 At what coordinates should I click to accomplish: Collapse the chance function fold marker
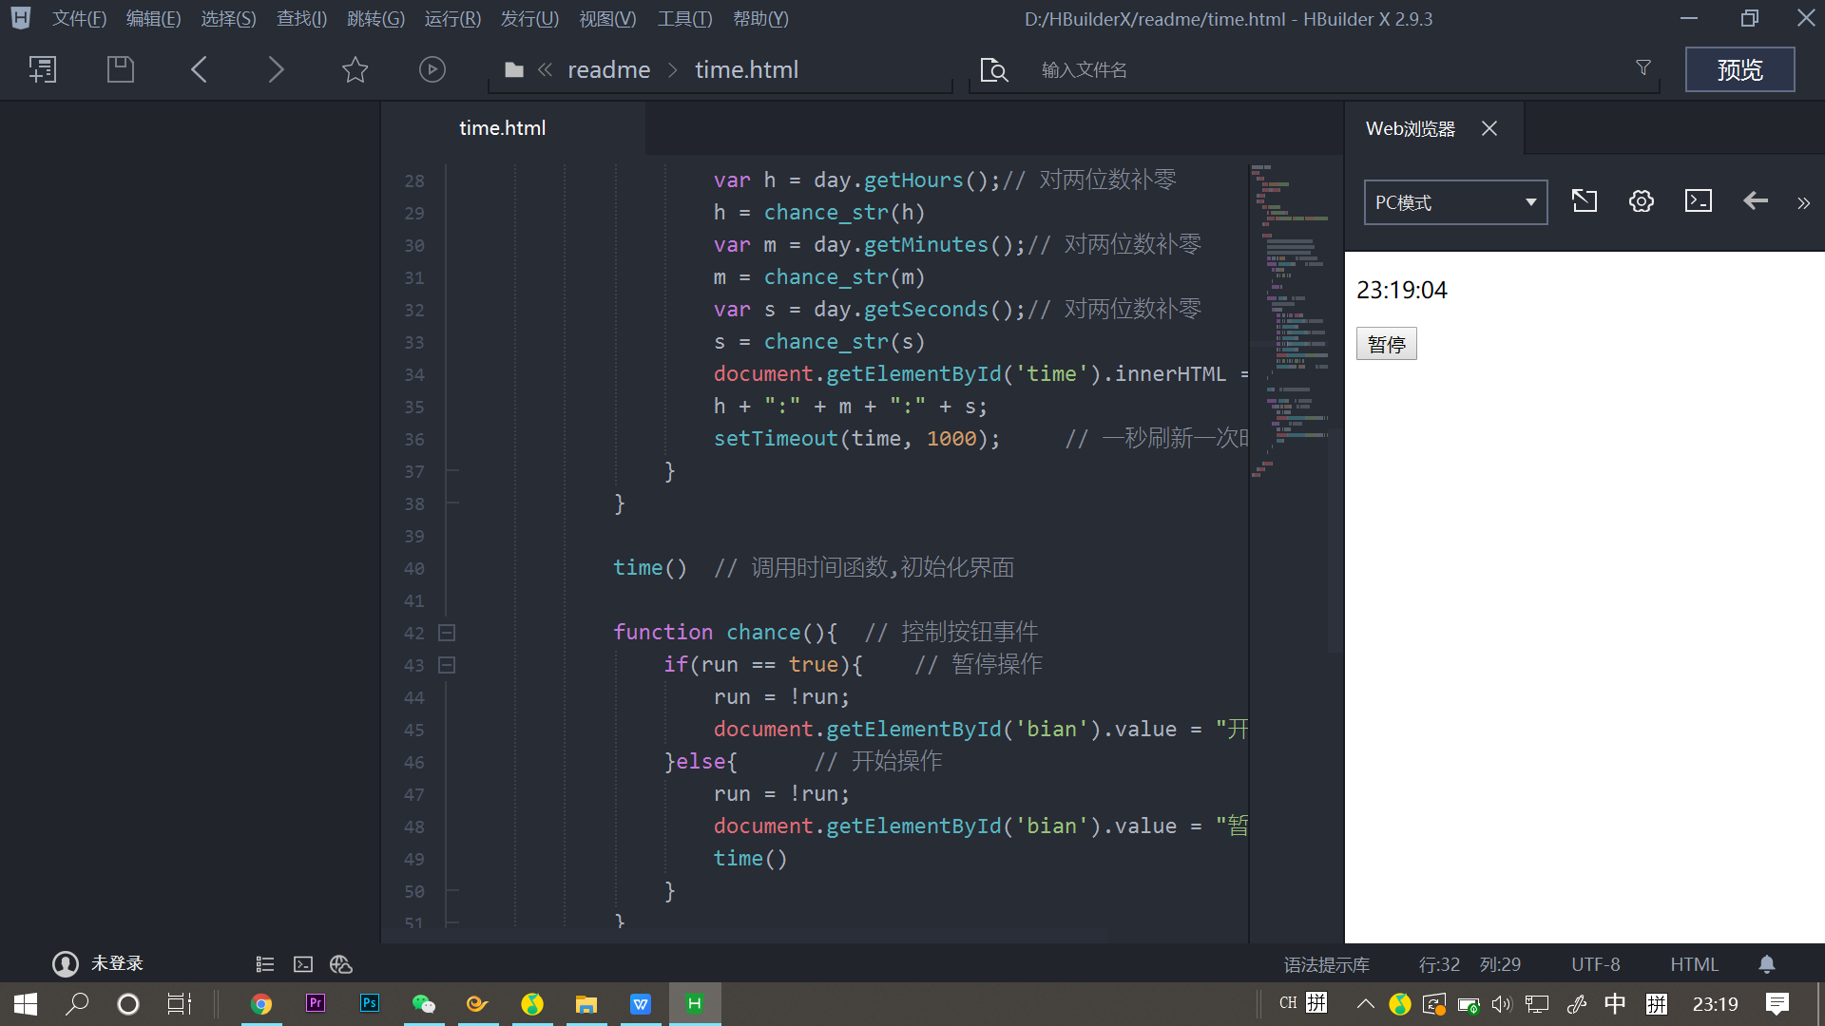pos(447,633)
